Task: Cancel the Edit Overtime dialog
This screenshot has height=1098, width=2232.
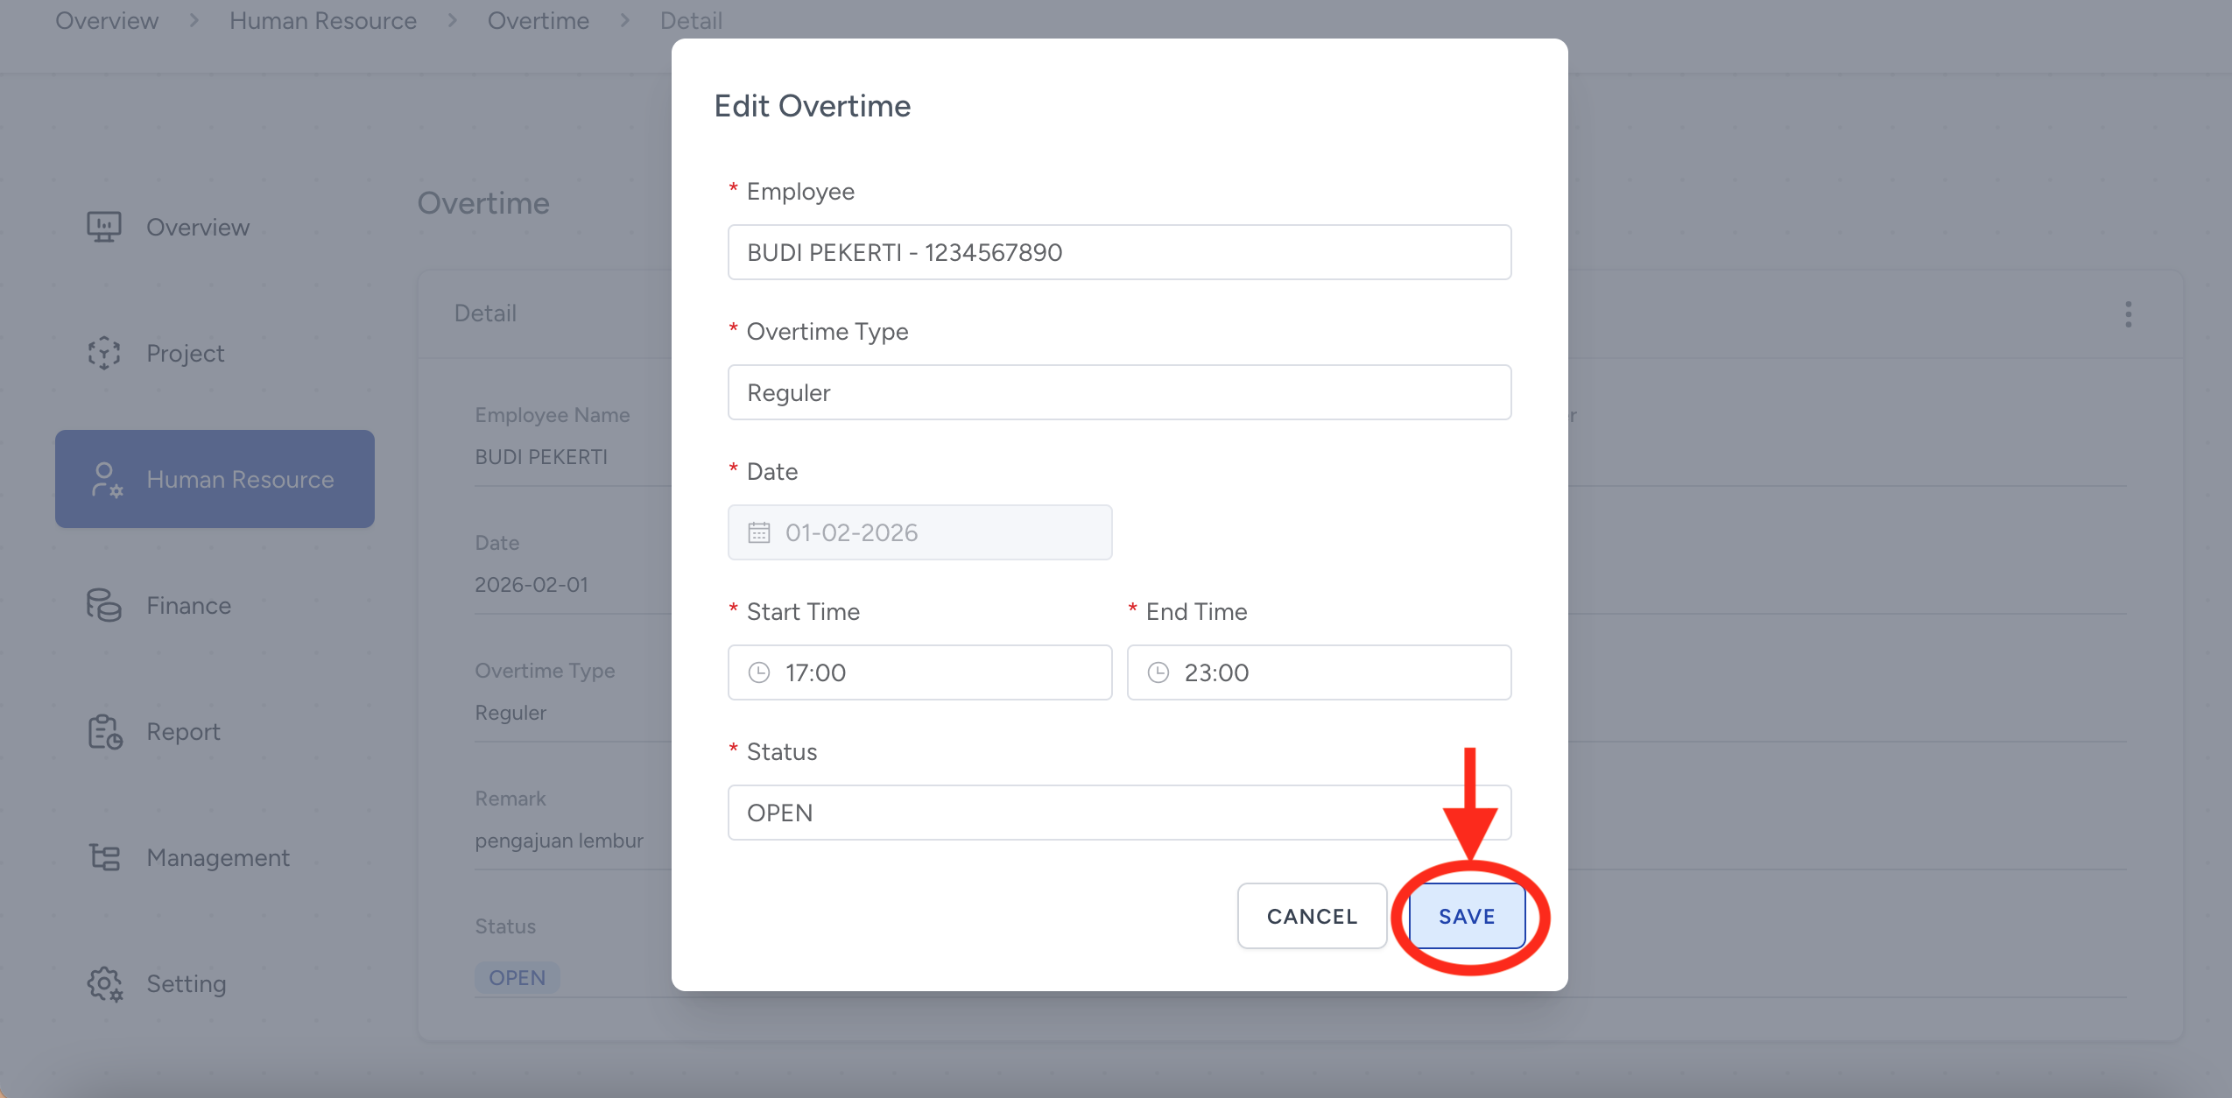Action: click(x=1311, y=916)
